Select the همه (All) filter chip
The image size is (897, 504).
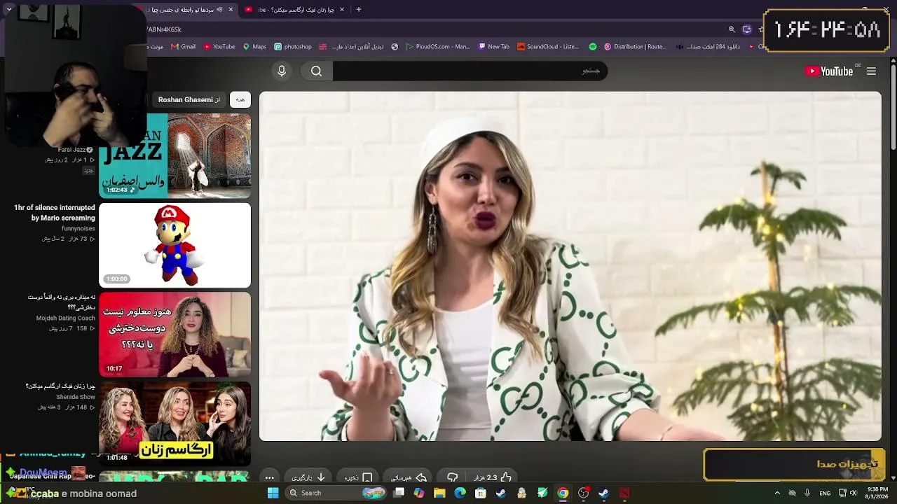[240, 99]
